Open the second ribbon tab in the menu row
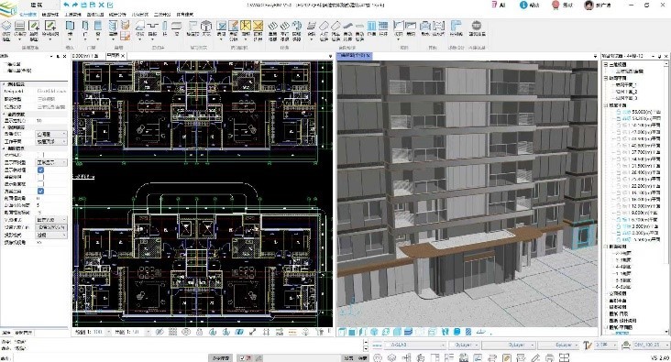 click(x=50, y=14)
